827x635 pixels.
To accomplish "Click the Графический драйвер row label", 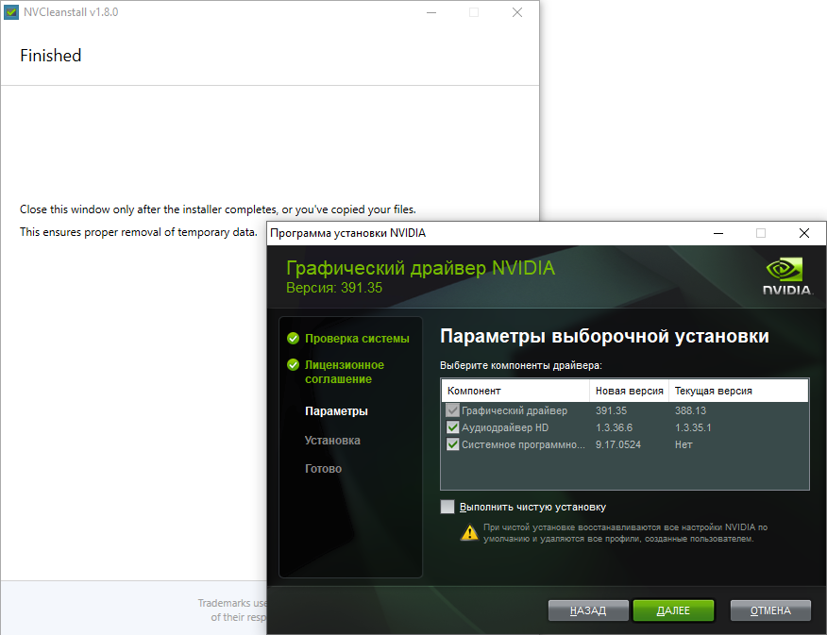I will tap(515, 410).
